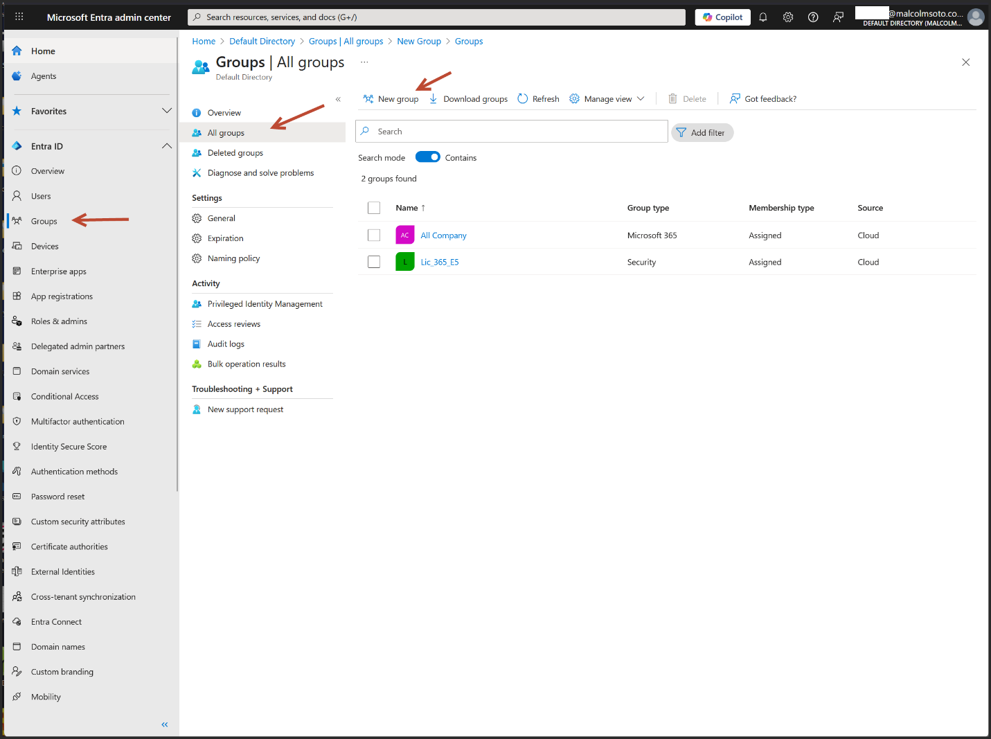The height and width of the screenshot is (739, 991).
Task: Open the settings gear in header
Action: point(787,17)
